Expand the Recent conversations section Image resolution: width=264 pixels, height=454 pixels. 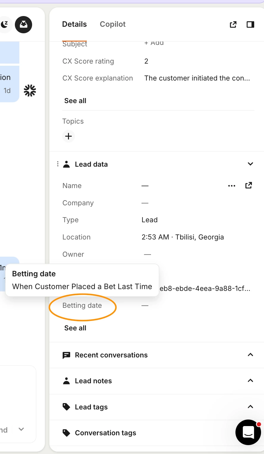click(250, 355)
